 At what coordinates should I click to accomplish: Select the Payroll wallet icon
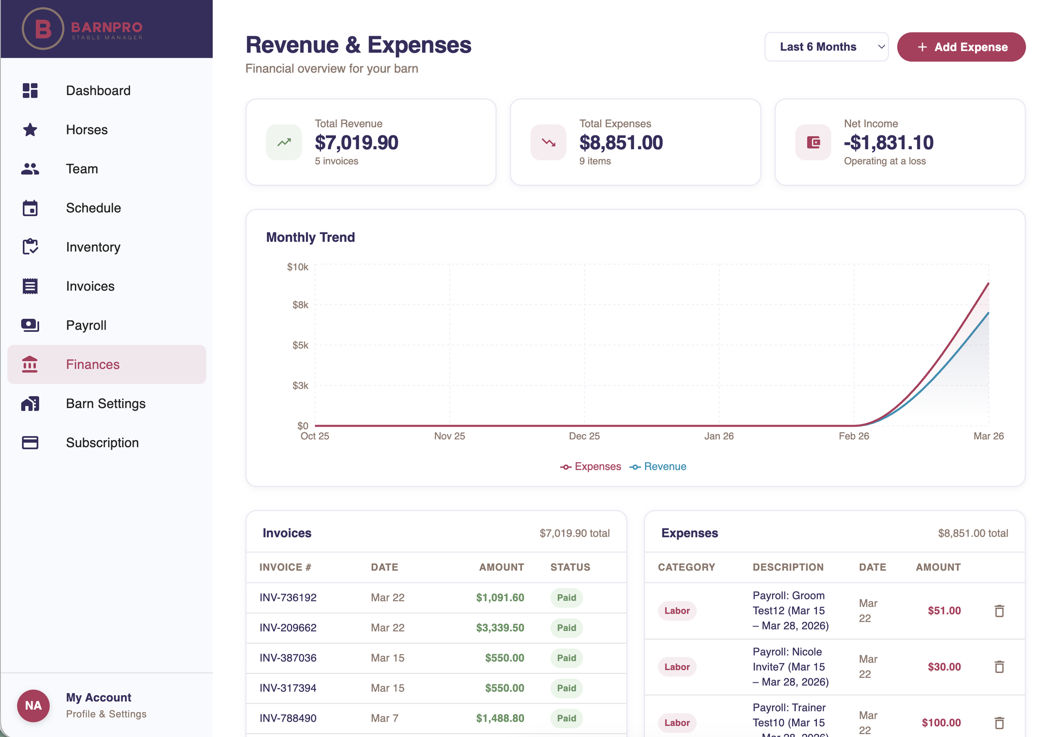(x=30, y=325)
